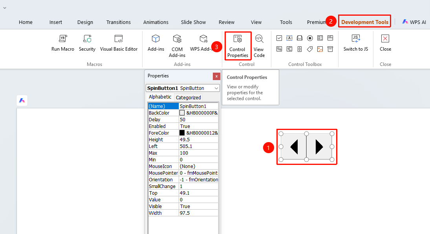The height and width of the screenshot is (234, 430).
Task: Select the Orientation property row
Action: [x=183, y=180]
